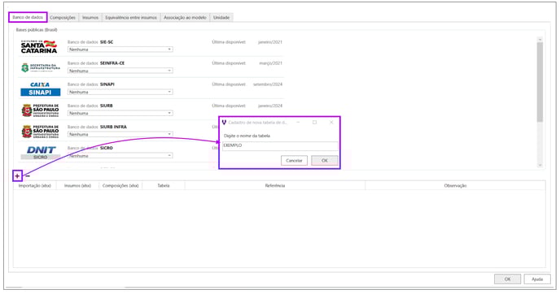Click the SIURB Prefeitura de São Paulo logo

tap(40, 110)
